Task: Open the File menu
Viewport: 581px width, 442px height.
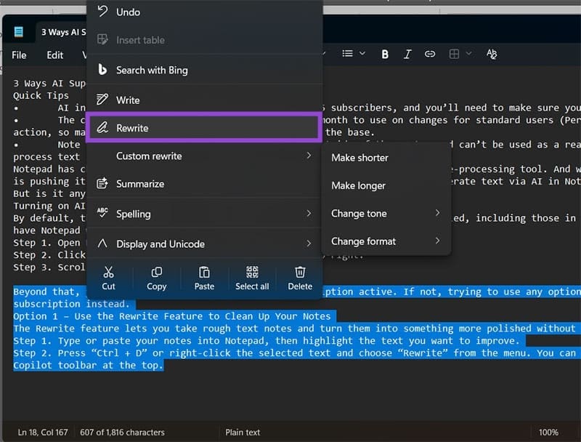Action: click(18, 55)
